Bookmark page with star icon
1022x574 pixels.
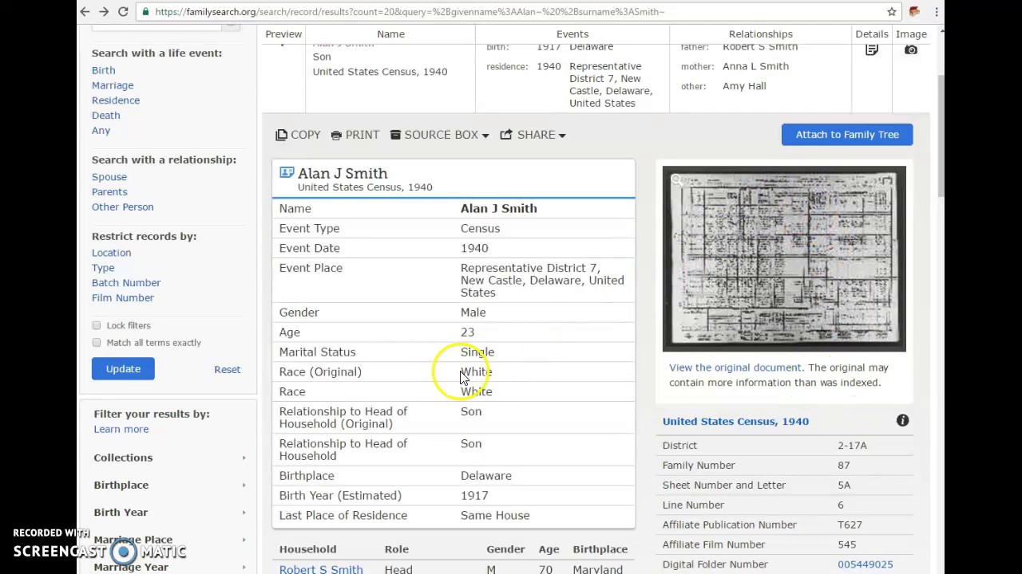point(892,12)
